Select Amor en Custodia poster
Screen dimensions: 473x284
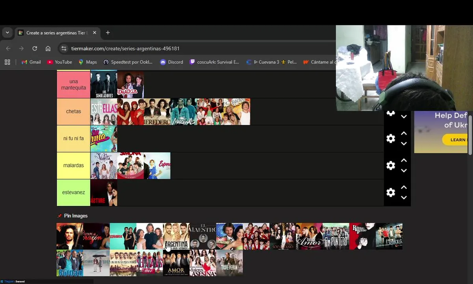coord(176,263)
